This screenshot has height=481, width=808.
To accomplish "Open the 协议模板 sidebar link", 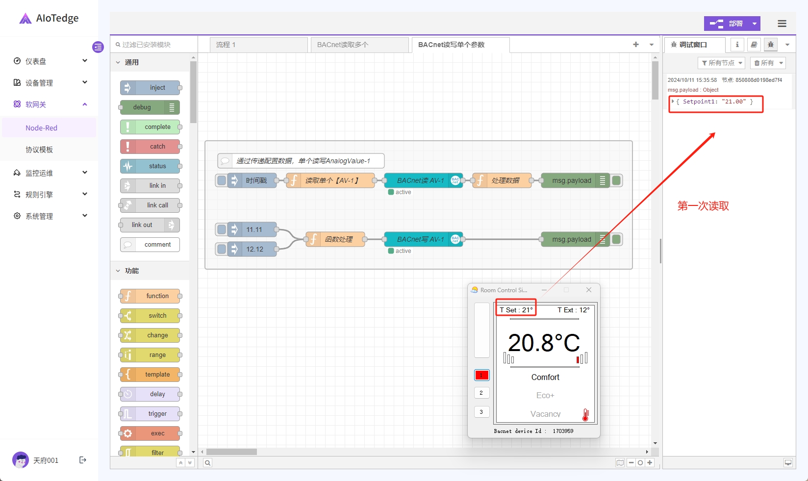I will (39, 150).
